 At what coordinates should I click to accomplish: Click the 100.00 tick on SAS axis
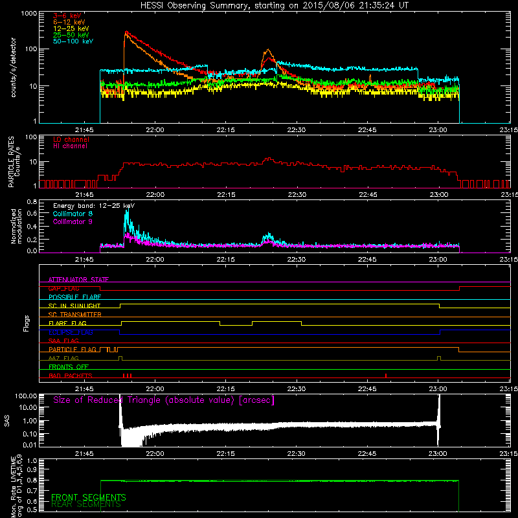click(x=26, y=396)
